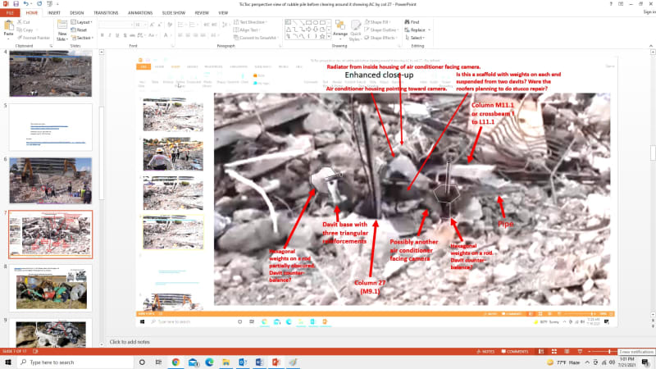This screenshot has height=369, width=656.
Task: Increase the font size
Action: [152, 25]
